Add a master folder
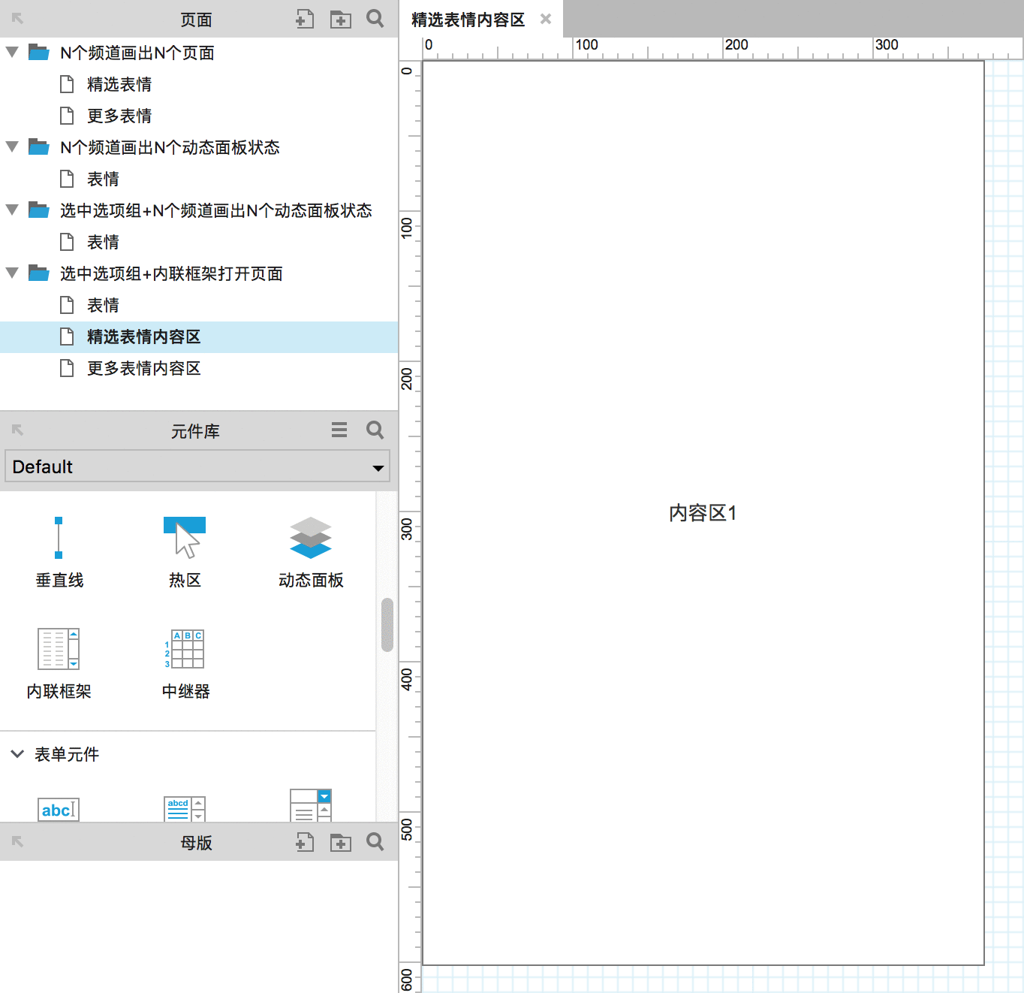The image size is (1024, 993). coord(341,842)
